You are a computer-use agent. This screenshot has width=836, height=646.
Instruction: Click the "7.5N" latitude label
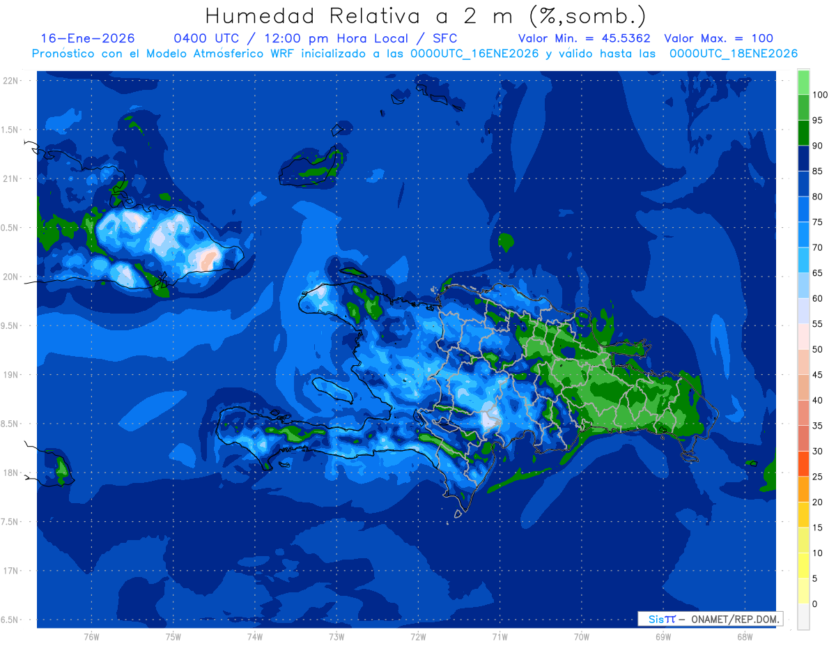10,521
